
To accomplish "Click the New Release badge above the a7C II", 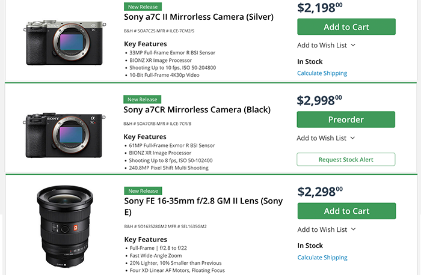I will (x=143, y=7).
